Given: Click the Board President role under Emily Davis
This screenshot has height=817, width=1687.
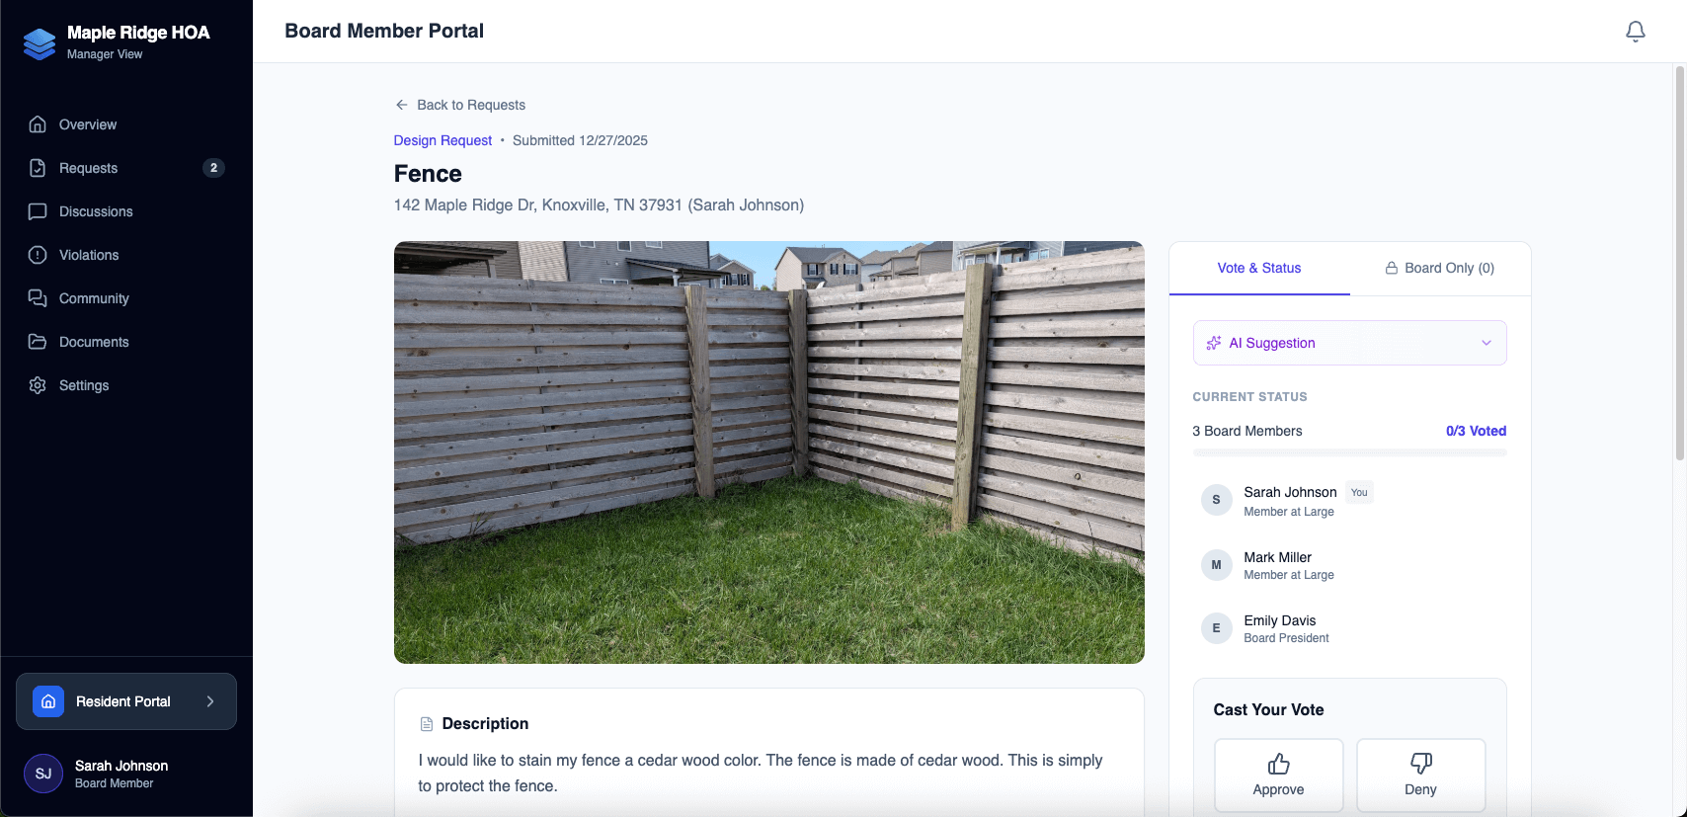Looking at the screenshot, I should coord(1286,638).
